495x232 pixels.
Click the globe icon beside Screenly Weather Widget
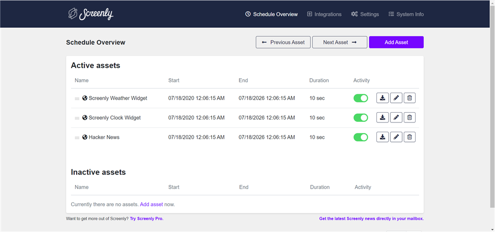pos(85,98)
